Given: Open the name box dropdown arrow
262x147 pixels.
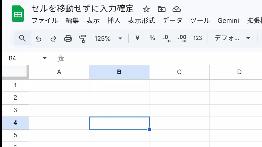Looking at the screenshot, I should click(x=45, y=58).
